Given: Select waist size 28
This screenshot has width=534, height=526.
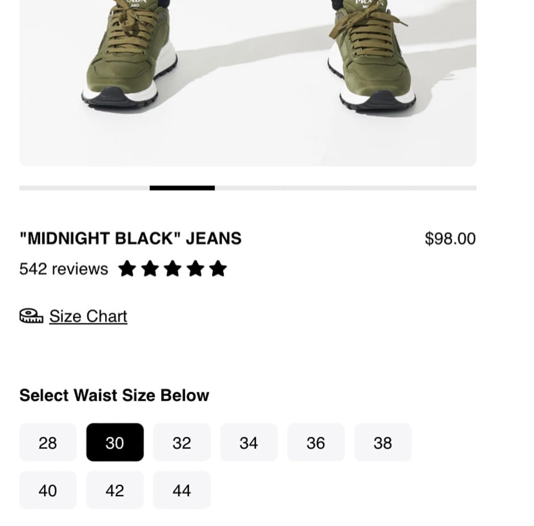Looking at the screenshot, I should click(x=48, y=443).
